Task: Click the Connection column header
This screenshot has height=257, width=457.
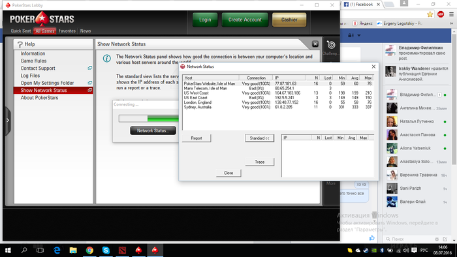Action: [256, 78]
